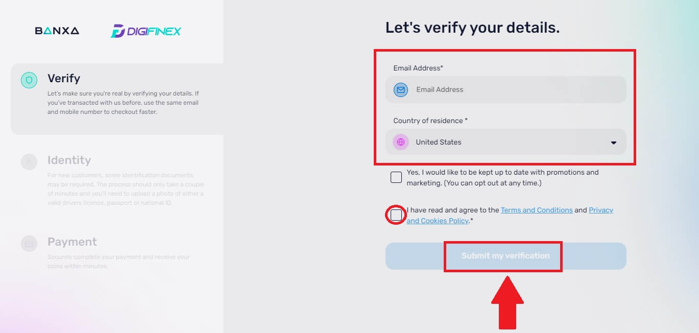Click the Email Address input field
Image resolution: width=699 pixels, height=333 pixels.
click(x=505, y=89)
